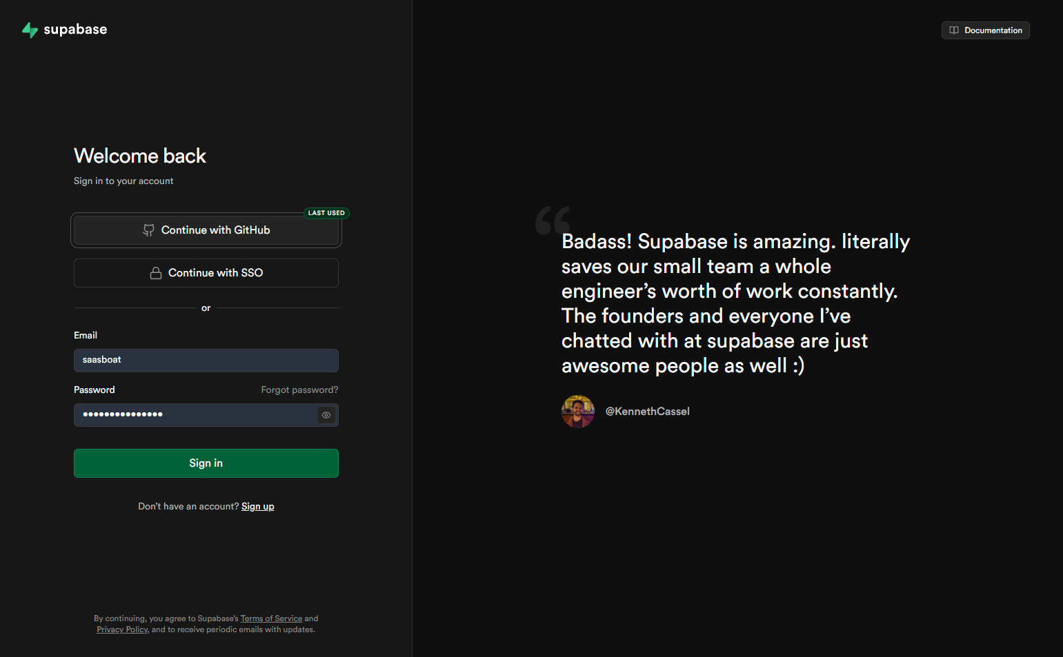Open the Forgot password link
Image resolution: width=1063 pixels, height=657 pixels.
tap(299, 390)
